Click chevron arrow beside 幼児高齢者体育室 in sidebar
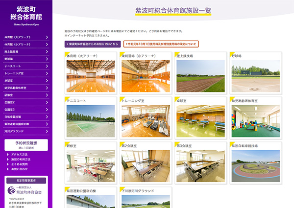 coord(47,88)
